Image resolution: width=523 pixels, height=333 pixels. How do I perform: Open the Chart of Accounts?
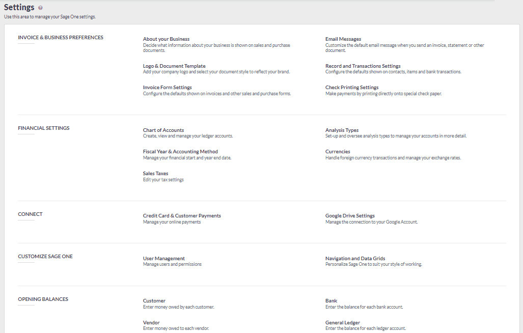coord(163,130)
